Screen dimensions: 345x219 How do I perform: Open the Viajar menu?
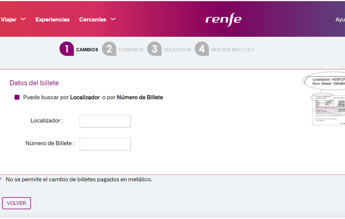[9, 20]
